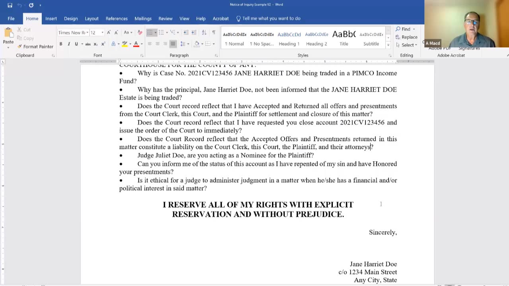The width and height of the screenshot is (509, 286).
Task: Activate the Format Painter tool
Action: tap(35, 46)
